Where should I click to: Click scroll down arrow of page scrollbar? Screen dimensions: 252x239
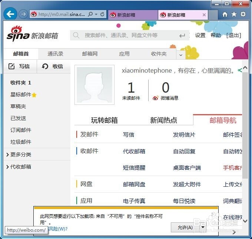click(x=245, y=221)
